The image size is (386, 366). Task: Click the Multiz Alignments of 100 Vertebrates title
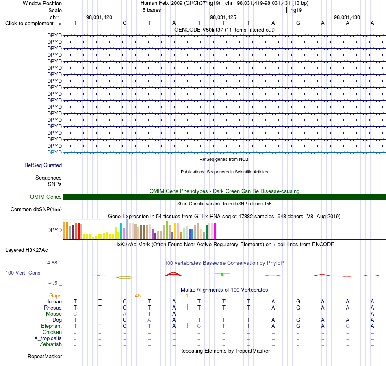224,290
